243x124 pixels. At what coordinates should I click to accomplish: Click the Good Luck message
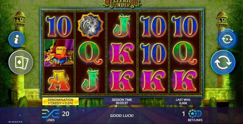122,116
